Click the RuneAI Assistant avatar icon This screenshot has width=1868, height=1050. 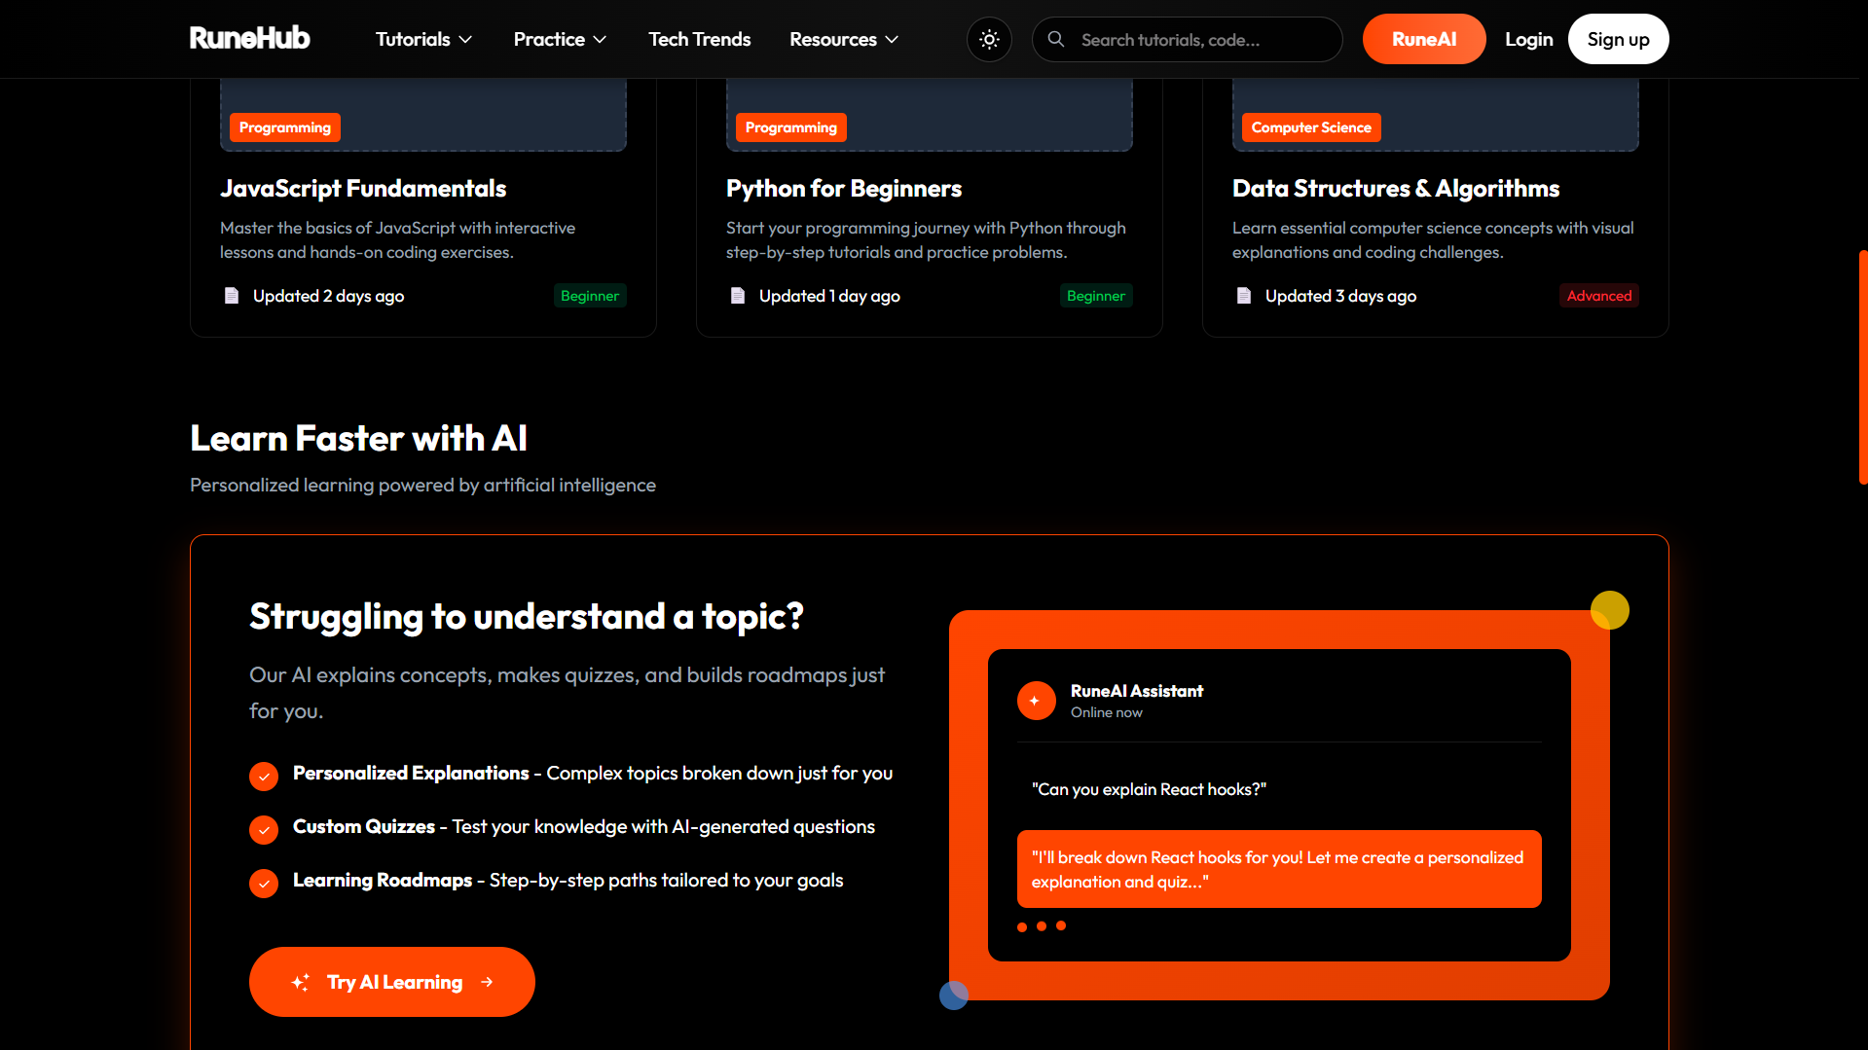pos(1036,701)
